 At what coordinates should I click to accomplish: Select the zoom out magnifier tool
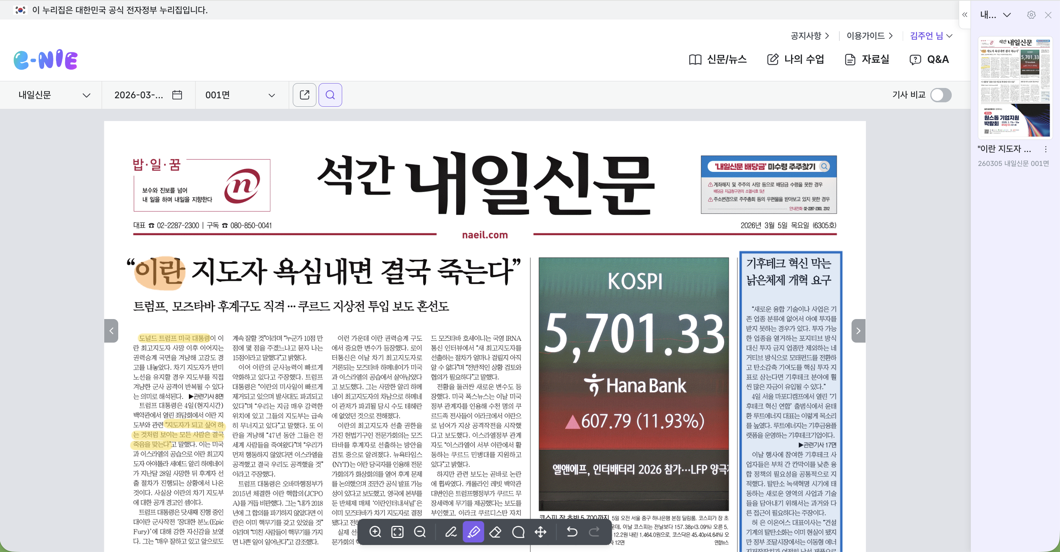click(x=420, y=532)
